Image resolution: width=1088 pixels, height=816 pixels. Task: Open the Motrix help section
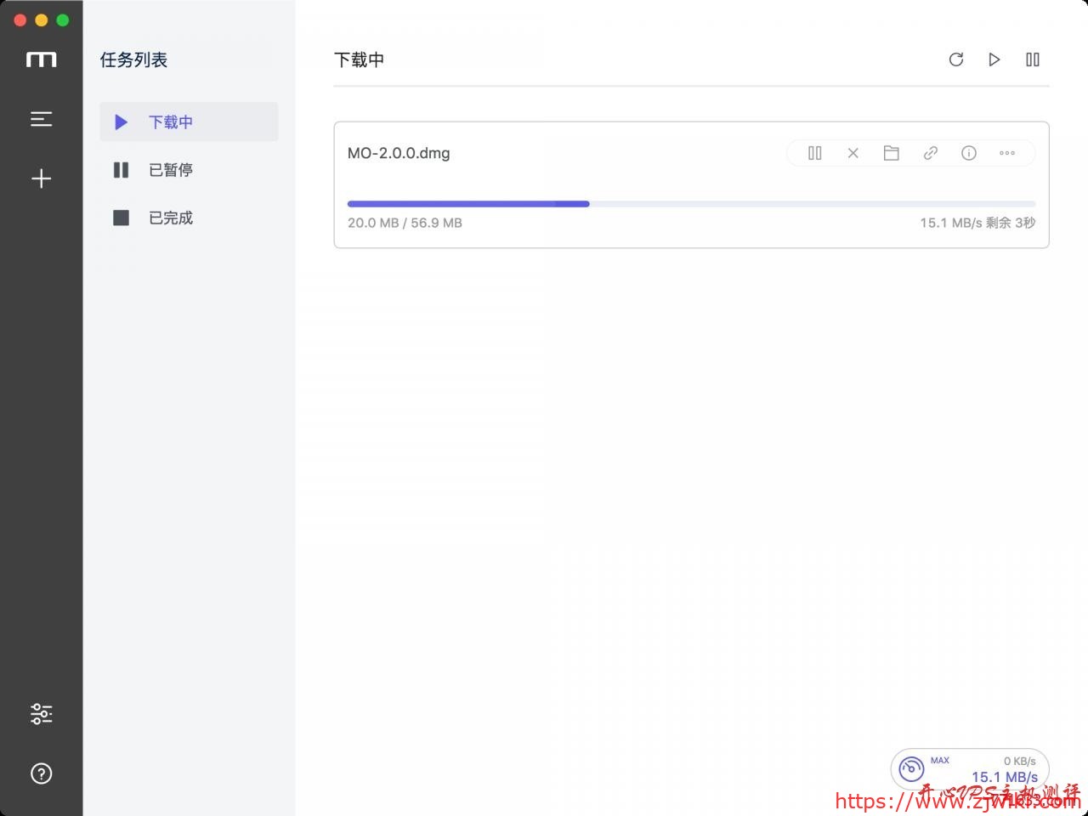(x=41, y=773)
